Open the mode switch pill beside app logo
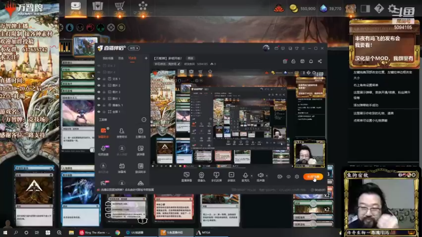 coord(133,48)
